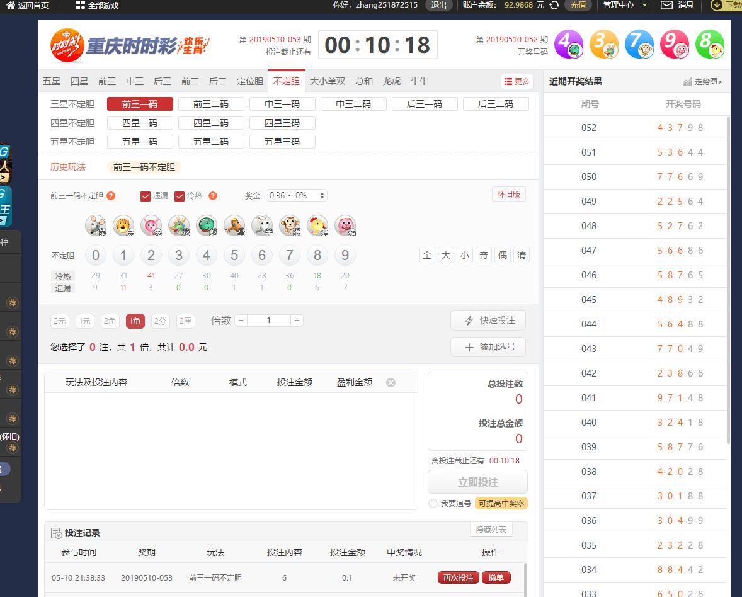Click the 添加选号 button
Viewport: 742px width, 597px height.
point(488,347)
